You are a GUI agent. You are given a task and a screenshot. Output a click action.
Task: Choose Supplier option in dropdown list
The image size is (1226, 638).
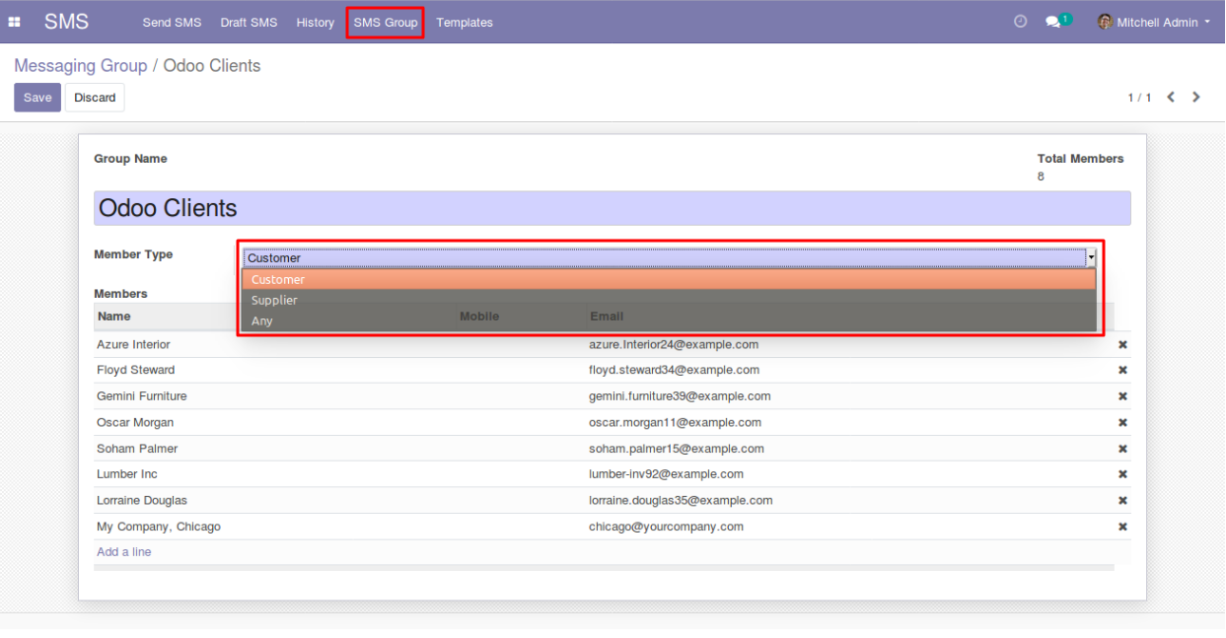(x=669, y=300)
